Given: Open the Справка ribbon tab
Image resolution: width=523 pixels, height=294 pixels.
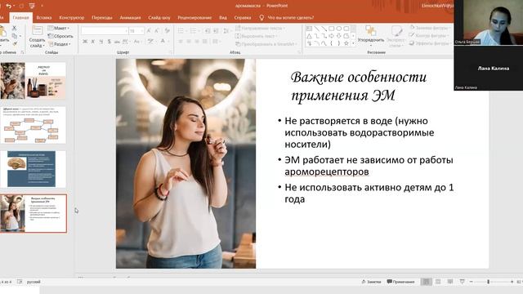Looking at the screenshot, I should pos(243,18).
